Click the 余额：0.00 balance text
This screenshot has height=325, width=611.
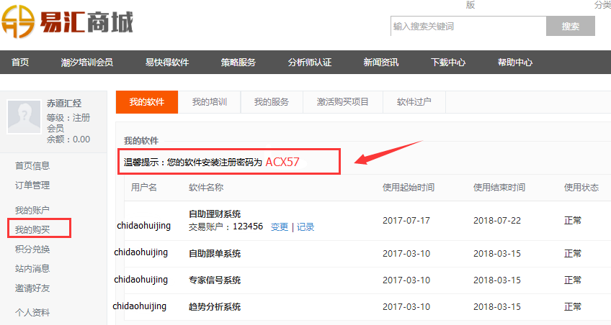click(x=68, y=139)
